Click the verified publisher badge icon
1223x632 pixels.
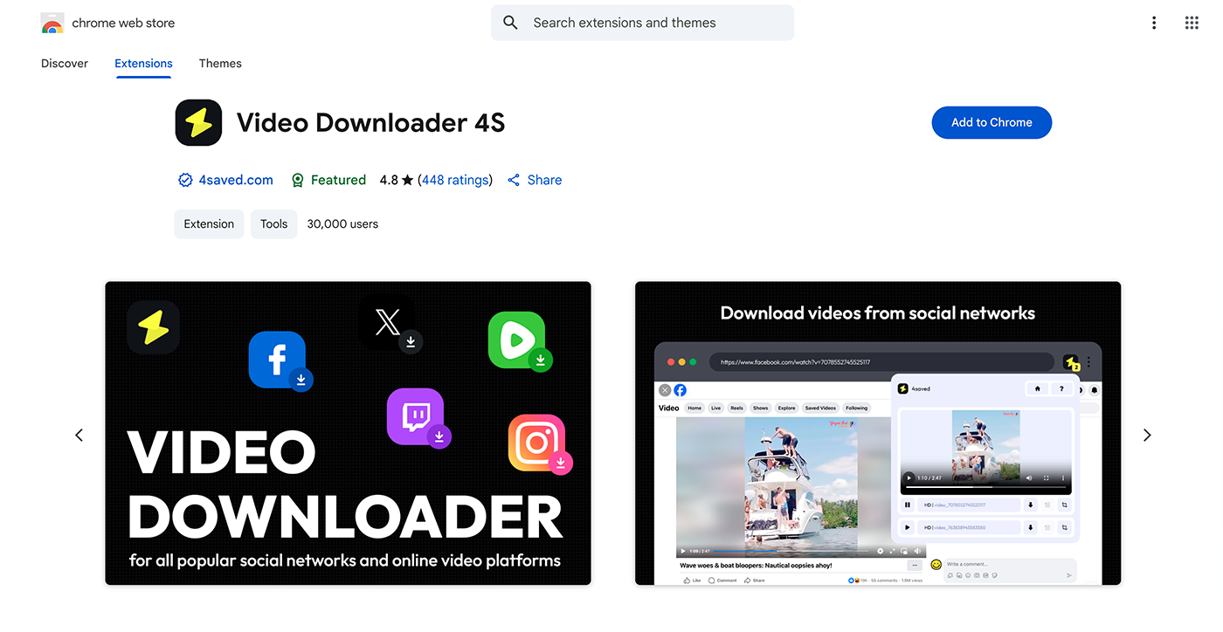click(185, 180)
